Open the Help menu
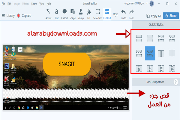 (x=49, y=4)
